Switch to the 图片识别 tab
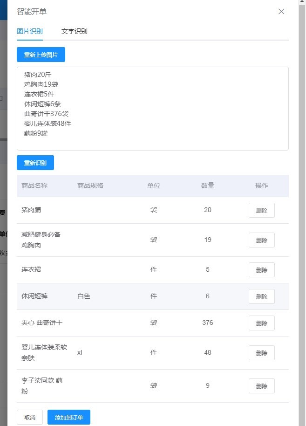This screenshot has width=306, height=426. click(x=30, y=31)
